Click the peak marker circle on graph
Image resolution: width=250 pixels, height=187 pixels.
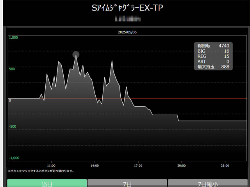(x=76, y=55)
